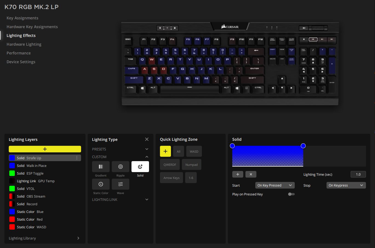This screenshot has width=375, height=248.
Task: Click the stop media key on keyboard preview
Action: point(304,39)
